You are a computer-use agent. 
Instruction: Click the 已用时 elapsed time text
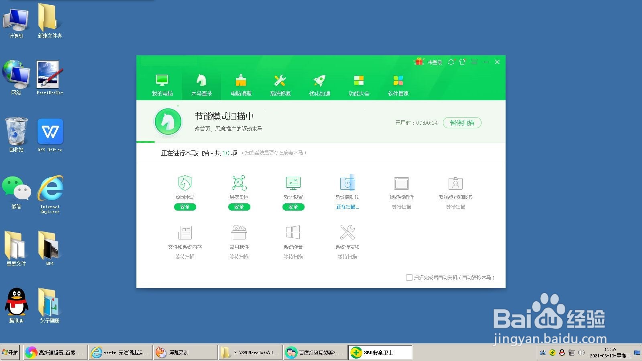click(416, 123)
